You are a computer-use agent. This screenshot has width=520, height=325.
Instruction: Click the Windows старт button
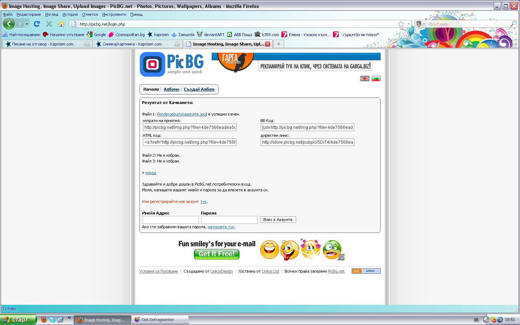[18, 320]
